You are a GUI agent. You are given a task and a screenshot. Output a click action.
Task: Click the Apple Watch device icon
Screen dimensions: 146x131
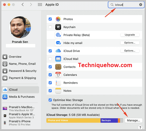tap(5, 116)
